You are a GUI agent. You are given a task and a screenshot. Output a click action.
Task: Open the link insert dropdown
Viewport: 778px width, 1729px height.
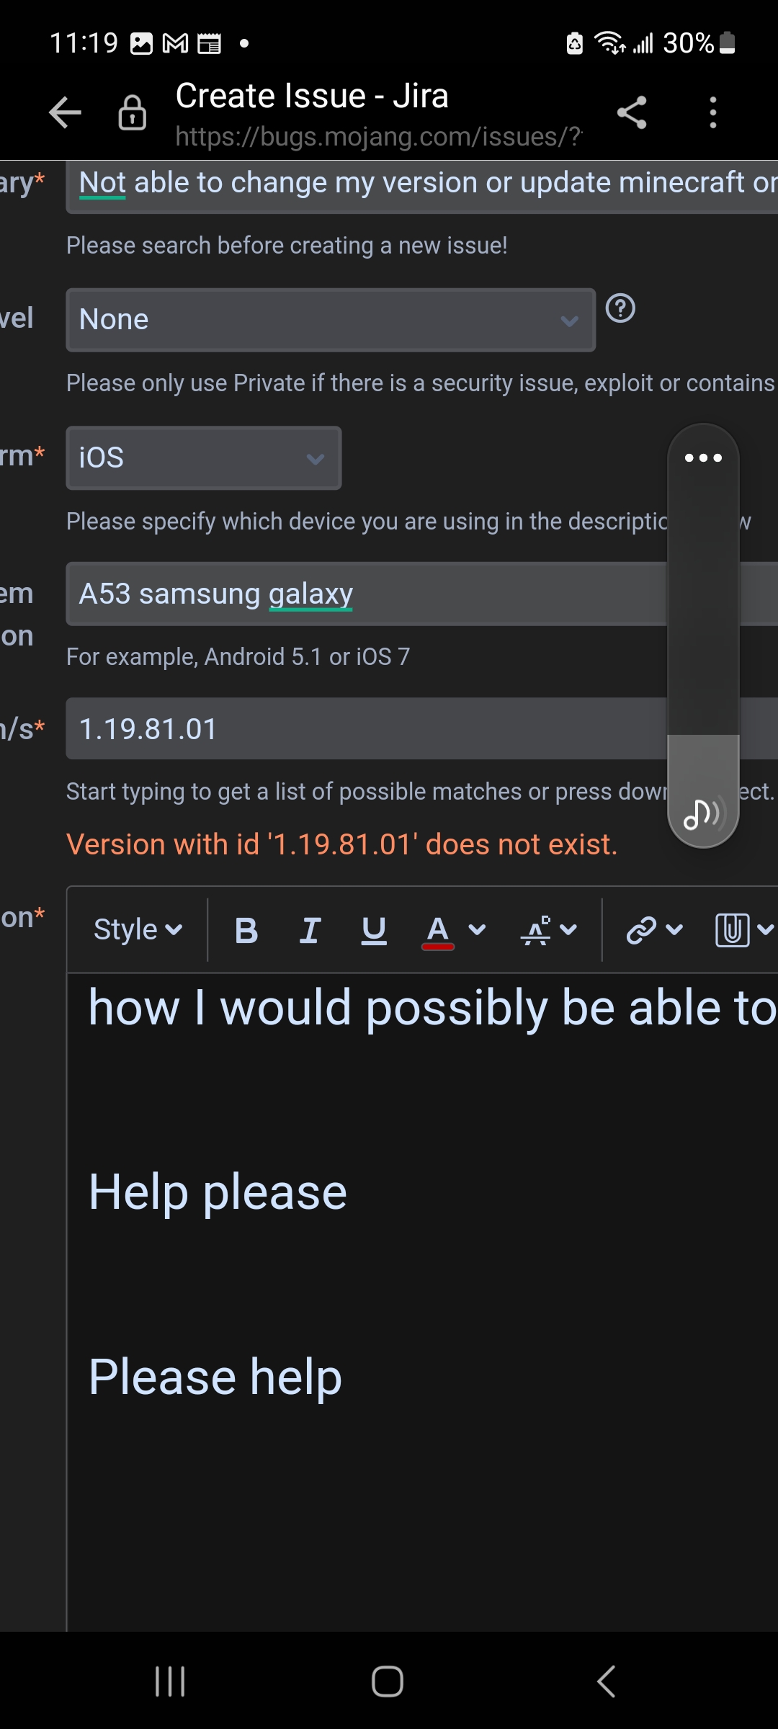(x=654, y=930)
